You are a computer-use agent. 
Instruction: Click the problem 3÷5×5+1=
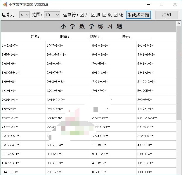pos(11,154)
